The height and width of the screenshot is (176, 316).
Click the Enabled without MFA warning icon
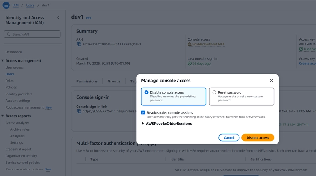pyautogui.click(x=190, y=44)
